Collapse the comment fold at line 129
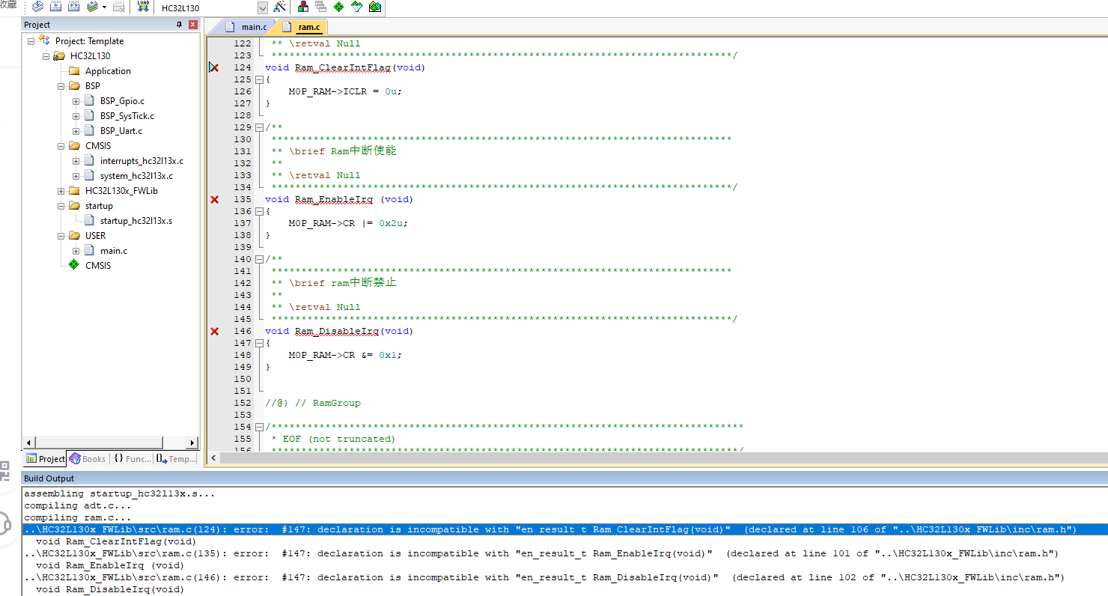The width and height of the screenshot is (1108, 596). 259,127
